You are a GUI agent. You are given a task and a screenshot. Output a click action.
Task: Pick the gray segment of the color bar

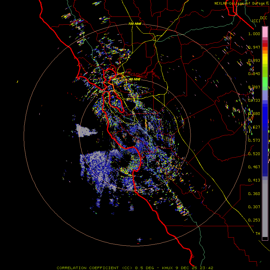[265, 208]
